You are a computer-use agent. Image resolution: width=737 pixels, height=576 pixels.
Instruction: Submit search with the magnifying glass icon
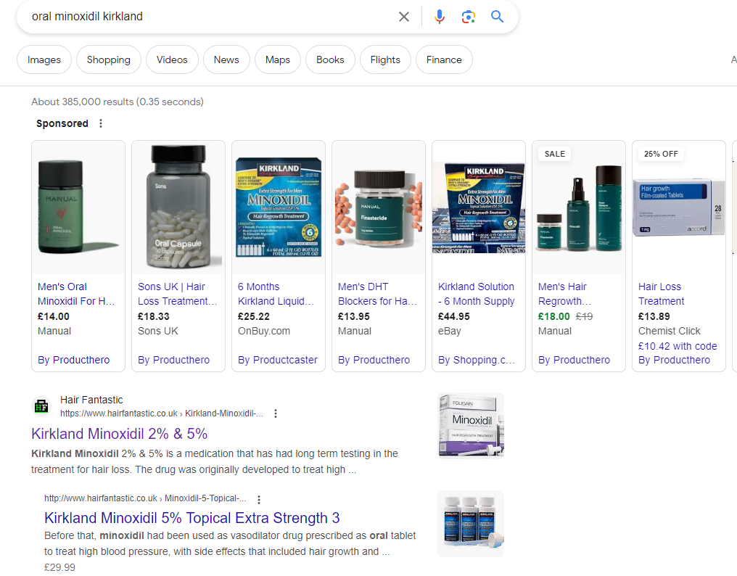498,17
